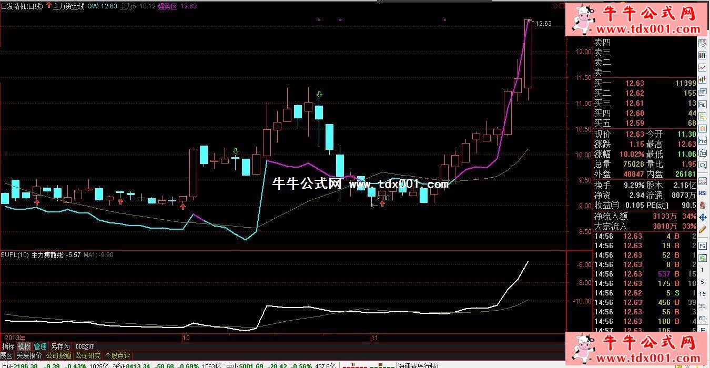Open the 公司报道 tab
The height and width of the screenshot is (368, 710).
59,356
